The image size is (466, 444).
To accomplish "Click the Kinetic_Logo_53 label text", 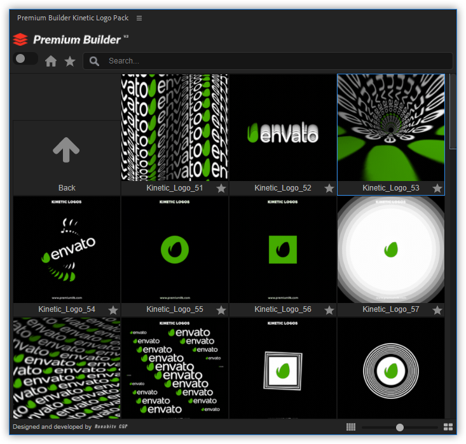I will [391, 188].
